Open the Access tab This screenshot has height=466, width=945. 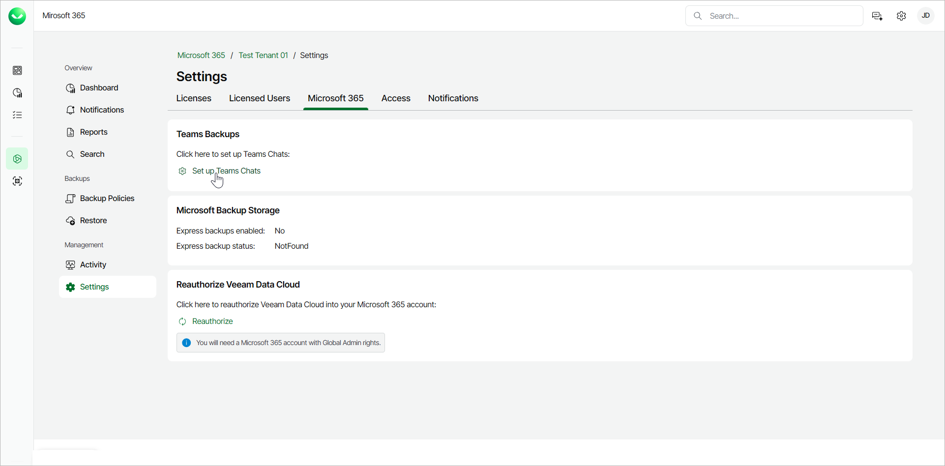click(396, 98)
